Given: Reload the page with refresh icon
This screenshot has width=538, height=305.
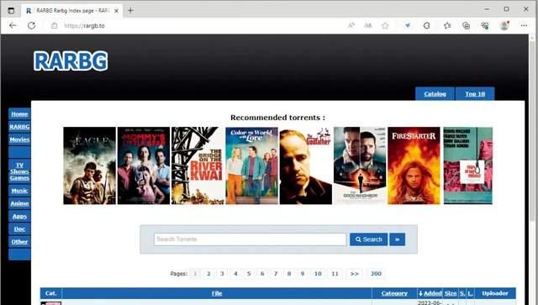Looking at the screenshot, I should (x=32, y=25).
